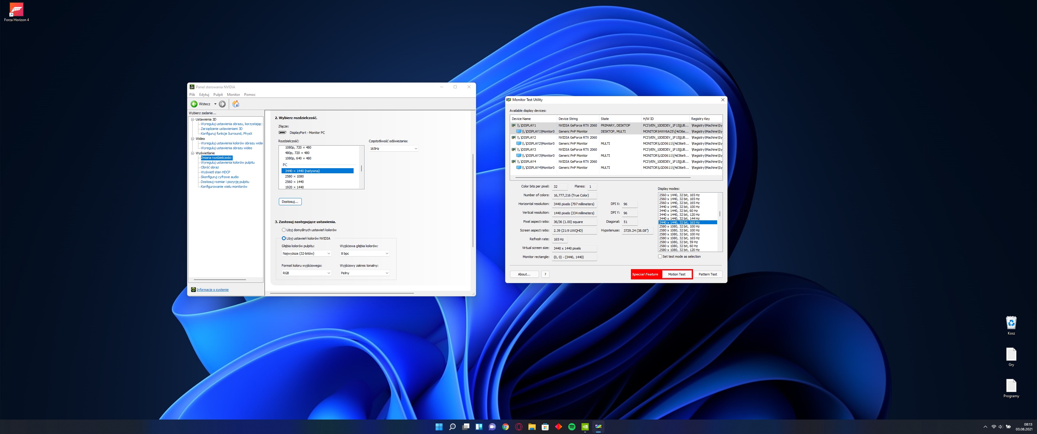Select \\.\DISPLAY1\Monitor0 device row
Viewport: 1037px width, 434px height.
point(616,131)
